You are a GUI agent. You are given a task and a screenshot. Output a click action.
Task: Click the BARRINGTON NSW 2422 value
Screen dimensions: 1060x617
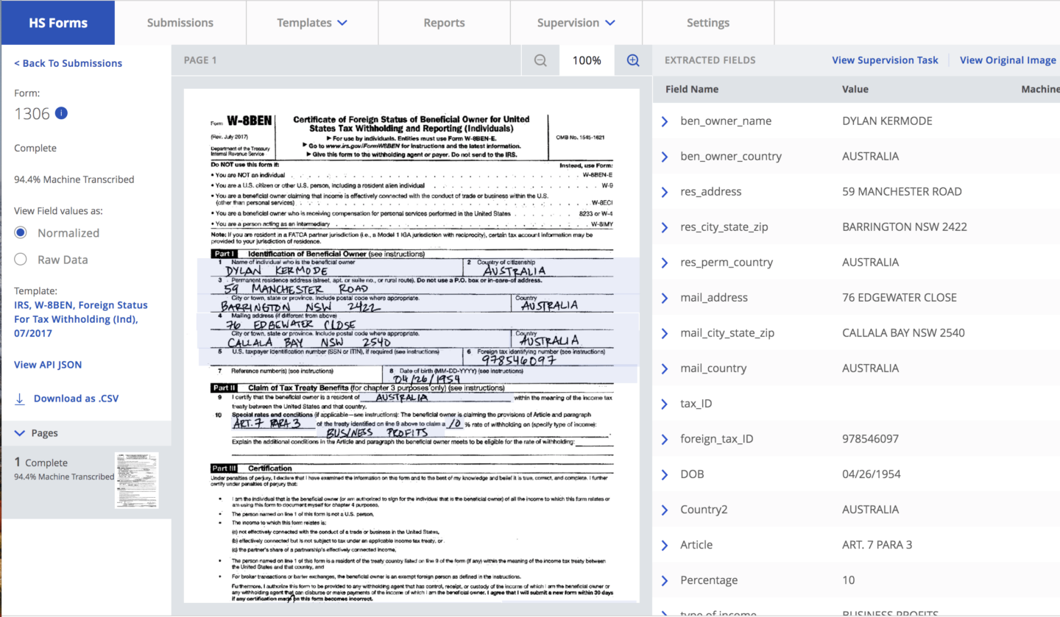[905, 227]
